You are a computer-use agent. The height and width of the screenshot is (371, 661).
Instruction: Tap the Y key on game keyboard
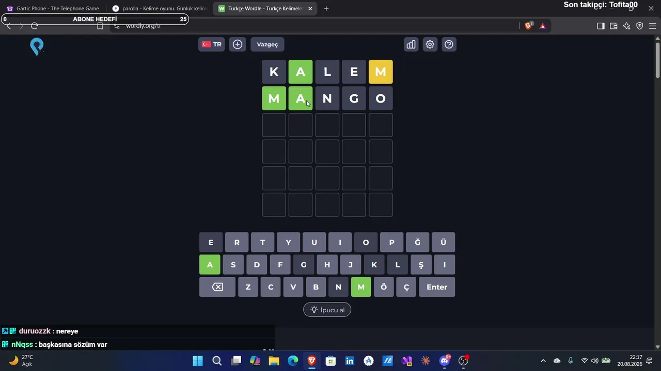pos(288,242)
